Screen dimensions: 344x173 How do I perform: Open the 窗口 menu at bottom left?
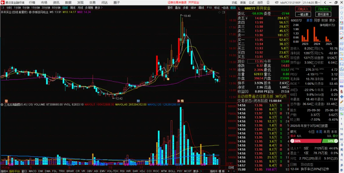pos(24,171)
